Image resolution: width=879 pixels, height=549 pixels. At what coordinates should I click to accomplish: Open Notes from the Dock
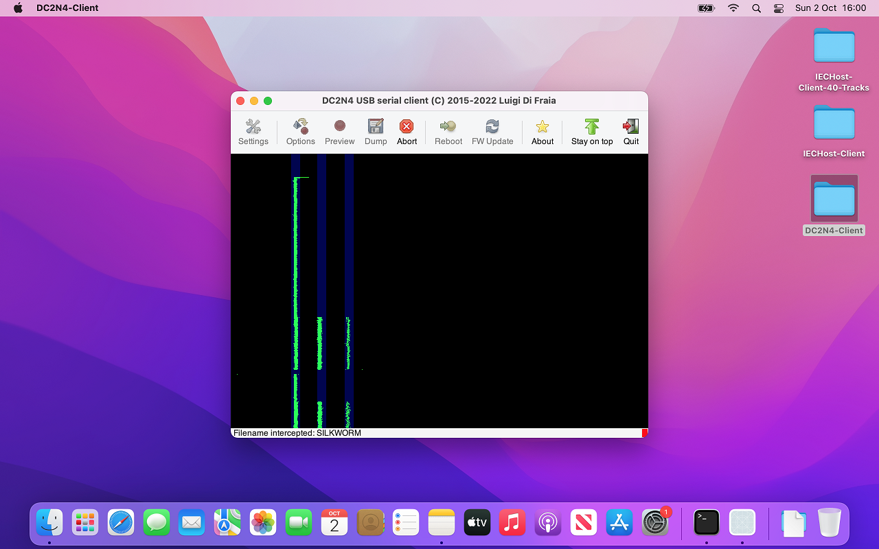442,523
